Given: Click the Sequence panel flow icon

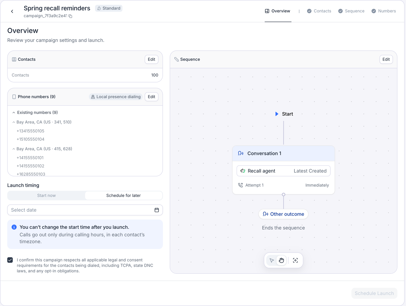Looking at the screenshot, I should tap(177, 59).
